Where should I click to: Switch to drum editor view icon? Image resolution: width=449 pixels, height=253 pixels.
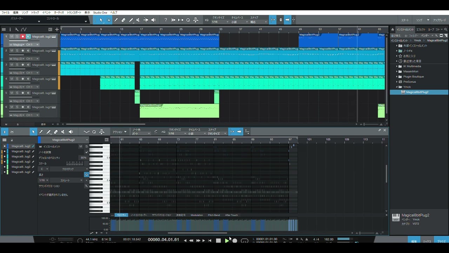tap(12, 132)
